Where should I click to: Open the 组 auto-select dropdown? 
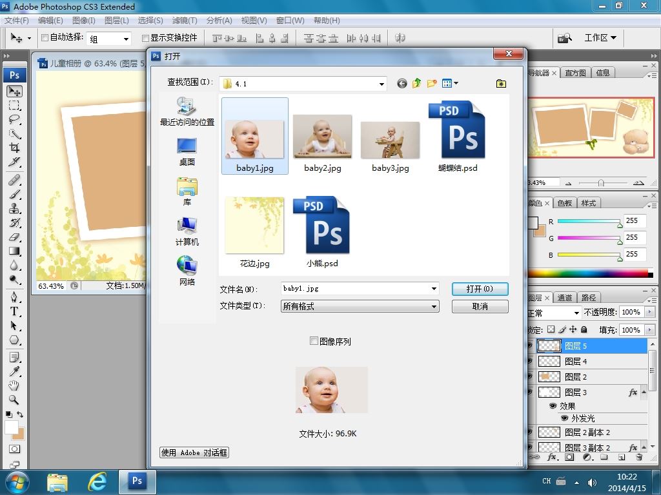[126, 39]
